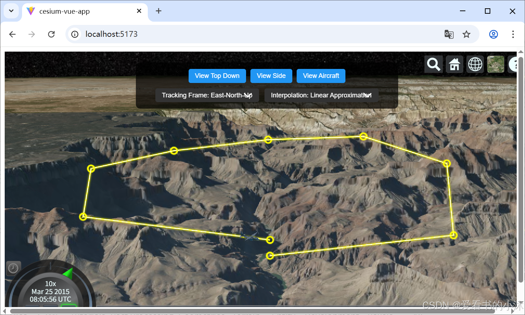Image resolution: width=525 pixels, height=315 pixels.
Task: Click the green speed needle on animation dial
Action: click(68, 273)
